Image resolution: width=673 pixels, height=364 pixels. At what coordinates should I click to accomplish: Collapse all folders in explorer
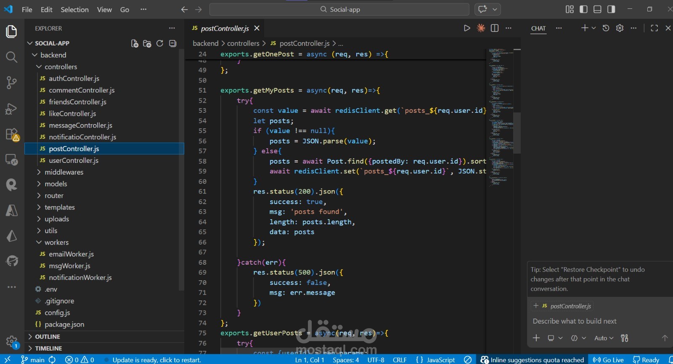point(172,43)
